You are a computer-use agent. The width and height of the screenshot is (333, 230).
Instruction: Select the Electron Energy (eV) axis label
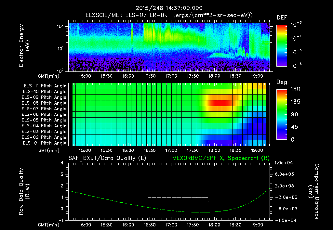(x=24, y=45)
